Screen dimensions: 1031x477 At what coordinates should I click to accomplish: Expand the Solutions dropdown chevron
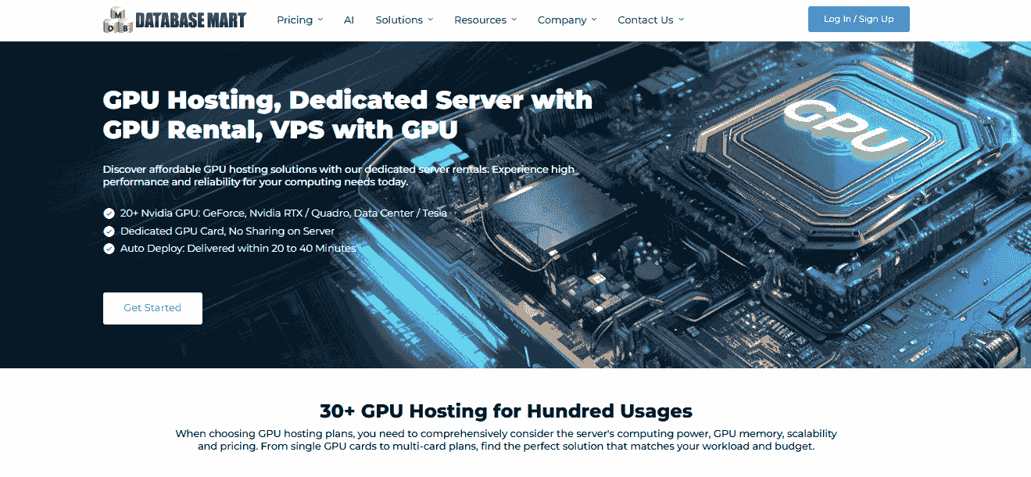[x=430, y=20]
